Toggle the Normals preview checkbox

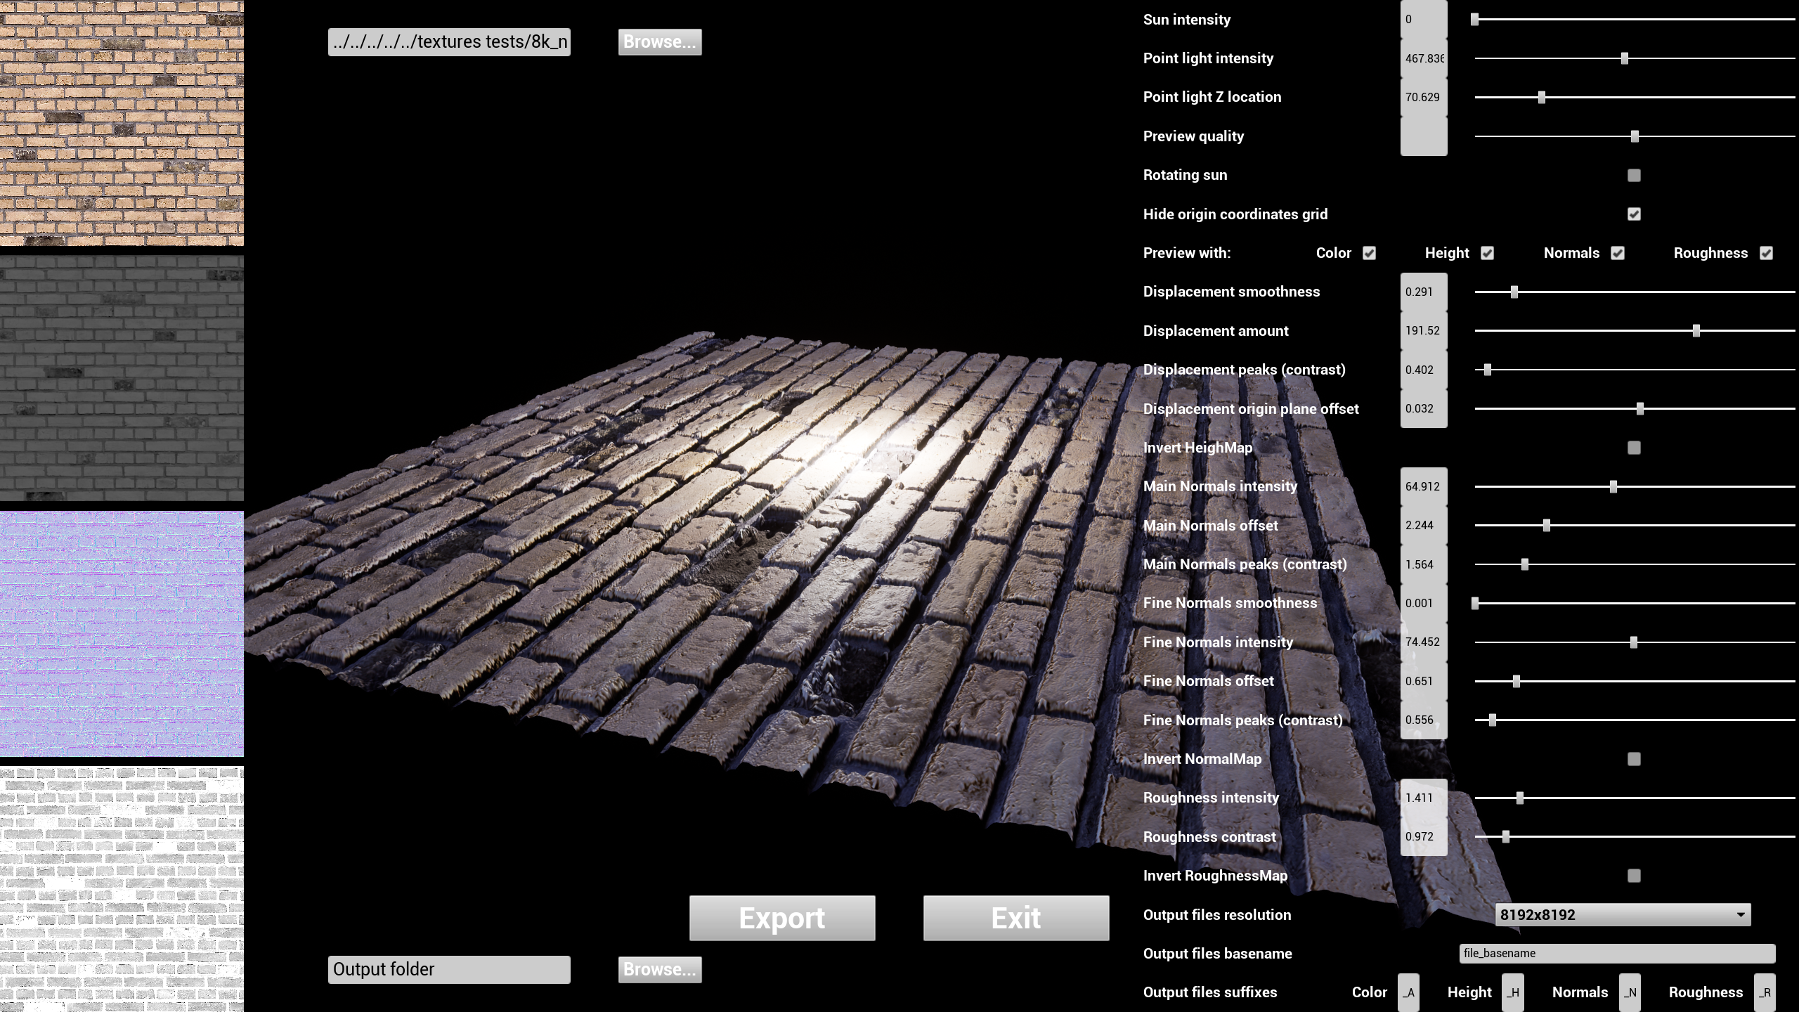click(x=1618, y=253)
